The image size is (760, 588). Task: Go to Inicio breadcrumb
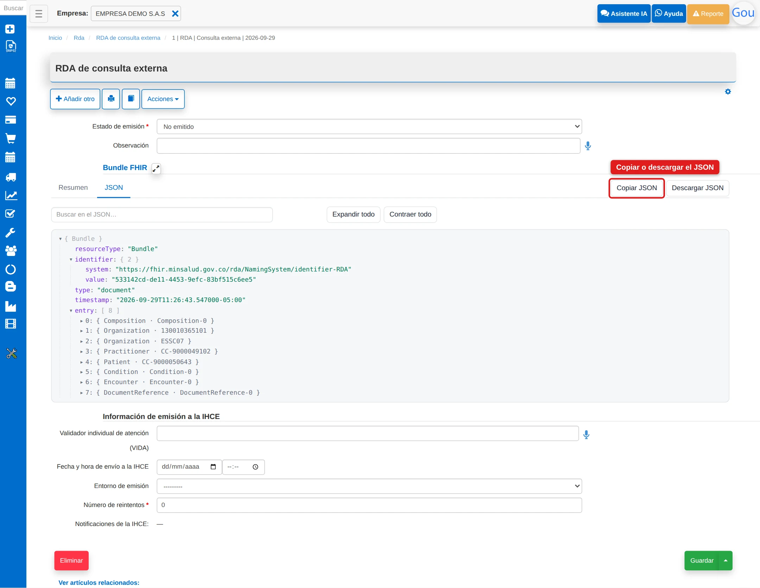[x=55, y=38]
